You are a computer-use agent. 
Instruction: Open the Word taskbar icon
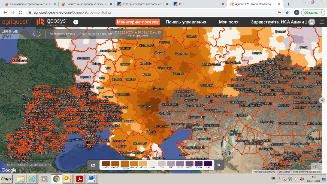pos(91,179)
